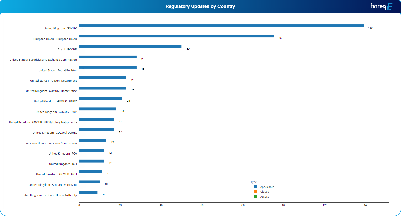The image size is (401, 216).
Task: Click 'United Kingdom : FCA' label
Action: click(63, 153)
